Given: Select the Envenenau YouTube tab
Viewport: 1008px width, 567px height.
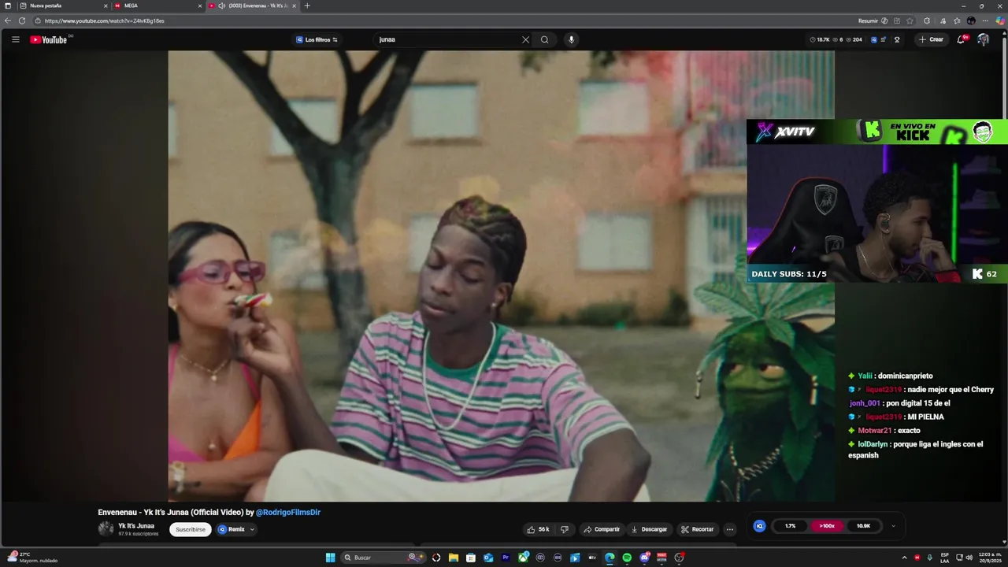Looking at the screenshot, I should coord(252,6).
